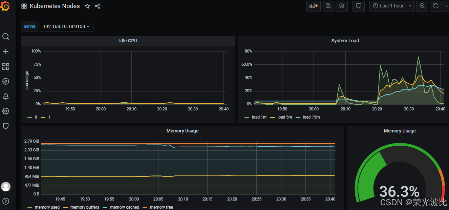
Task: Open the System Load panel title menu
Action: coord(345,41)
